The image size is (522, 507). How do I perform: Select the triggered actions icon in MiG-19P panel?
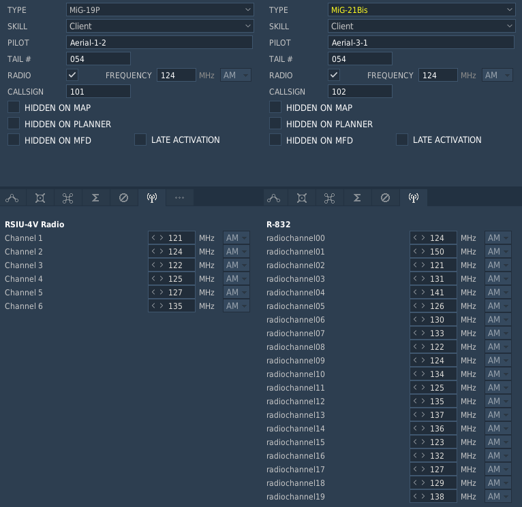click(67, 198)
